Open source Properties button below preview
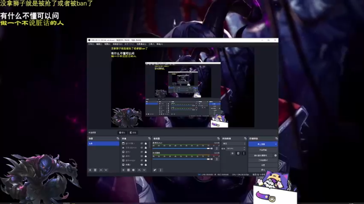364x204 pixels. click(x=122, y=132)
